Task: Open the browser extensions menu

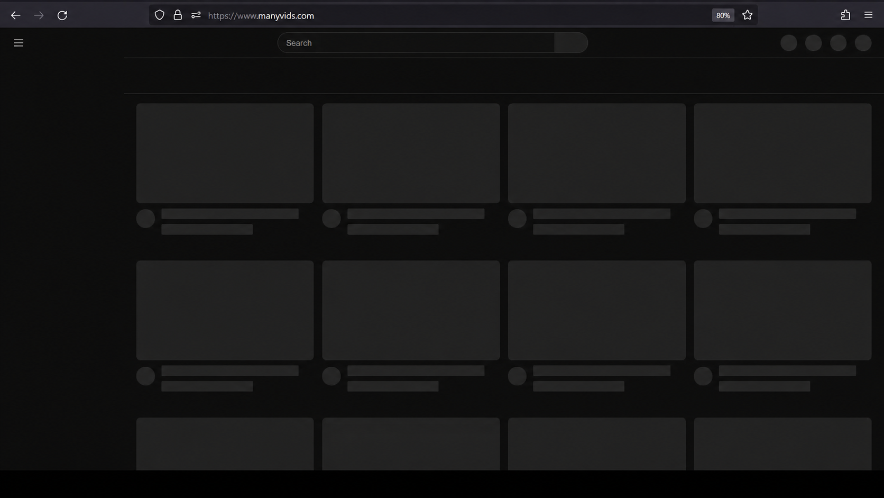Action: 845,15
